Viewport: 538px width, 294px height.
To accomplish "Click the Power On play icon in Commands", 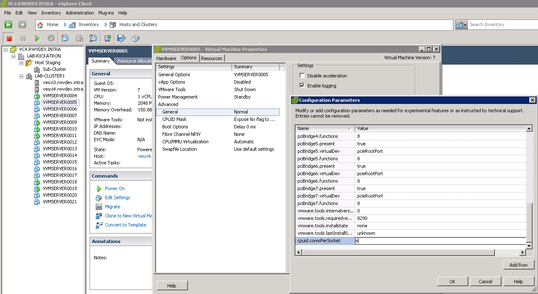I will (x=99, y=188).
